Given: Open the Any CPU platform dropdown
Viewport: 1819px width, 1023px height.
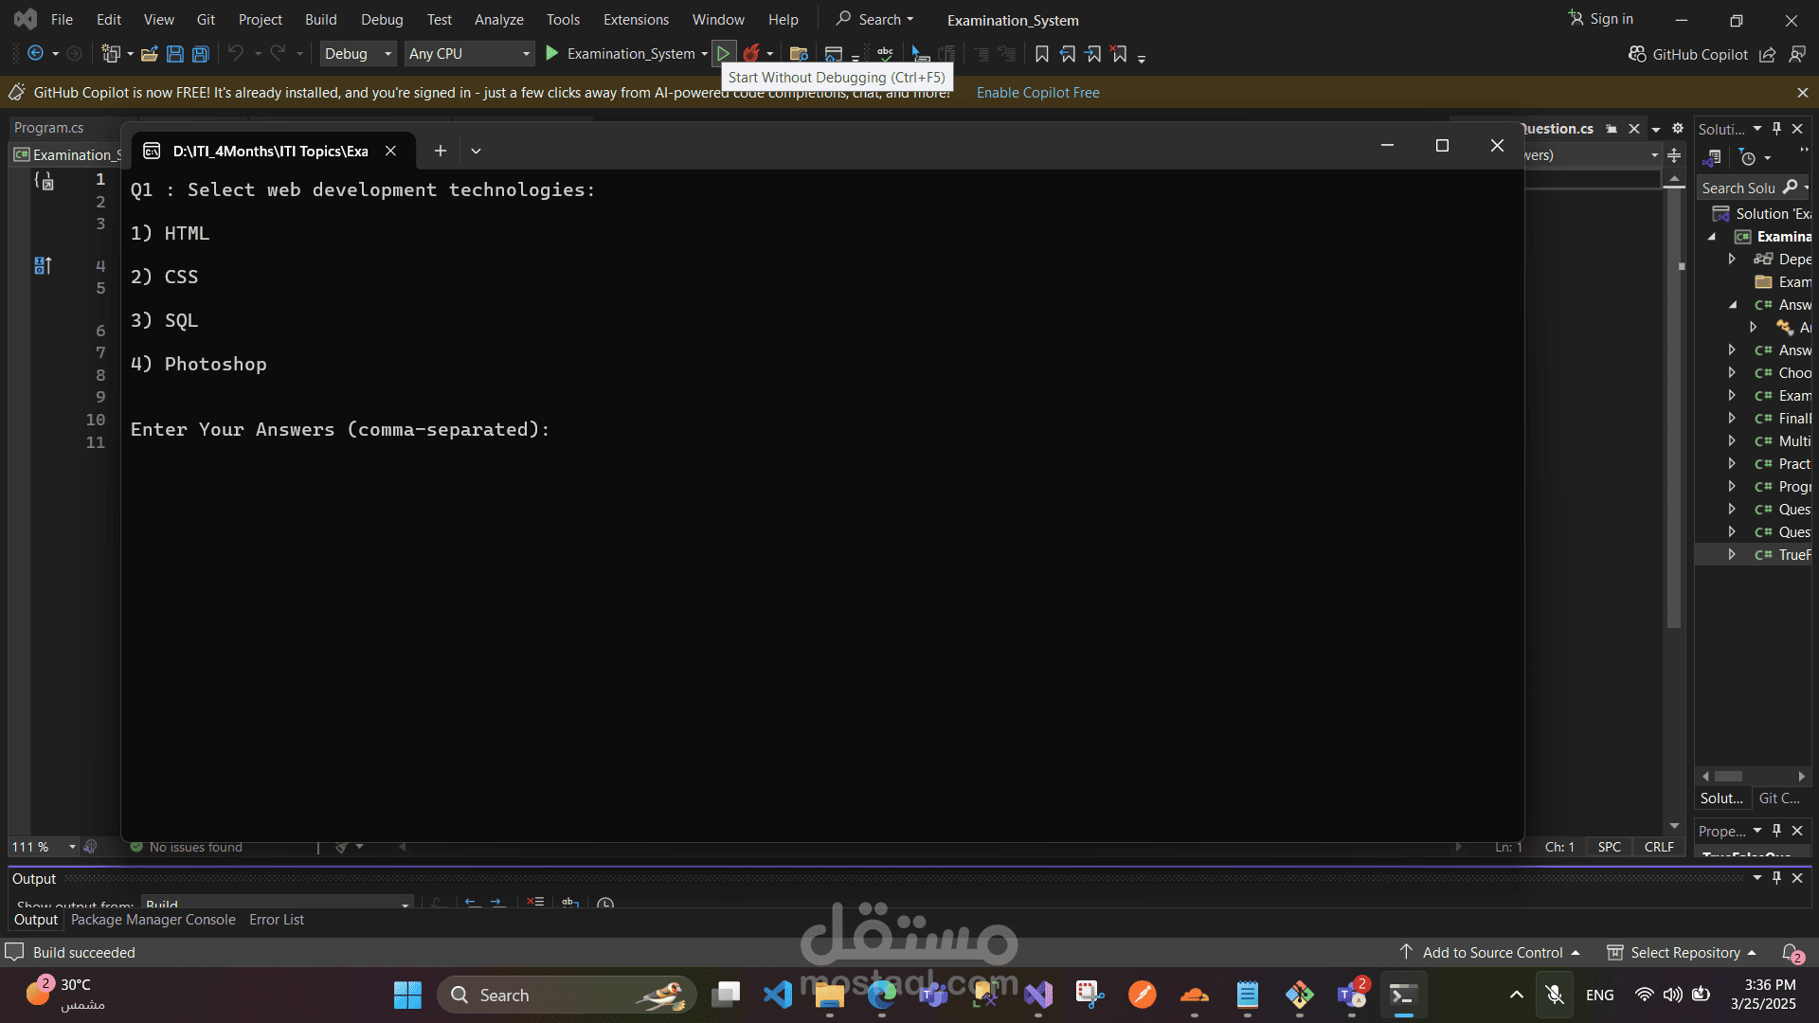Looking at the screenshot, I should tap(470, 54).
